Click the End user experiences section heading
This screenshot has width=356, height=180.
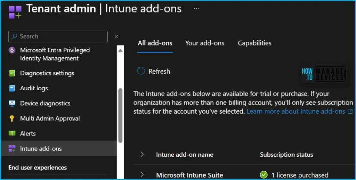38,167
